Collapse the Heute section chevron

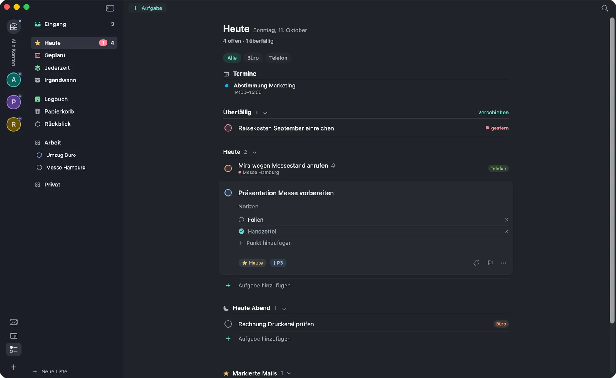254,153
